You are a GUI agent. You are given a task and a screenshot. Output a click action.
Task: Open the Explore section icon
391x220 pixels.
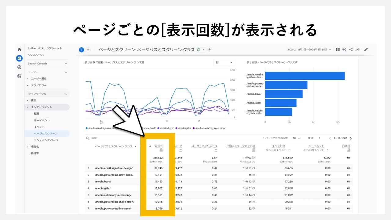point(19,67)
